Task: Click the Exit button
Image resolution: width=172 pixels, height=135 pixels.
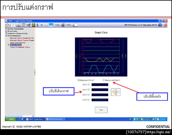Action: point(101,110)
